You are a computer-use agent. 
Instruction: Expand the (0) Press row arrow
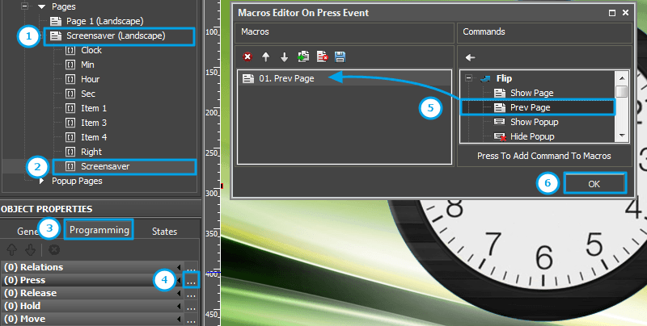click(x=179, y=280)
